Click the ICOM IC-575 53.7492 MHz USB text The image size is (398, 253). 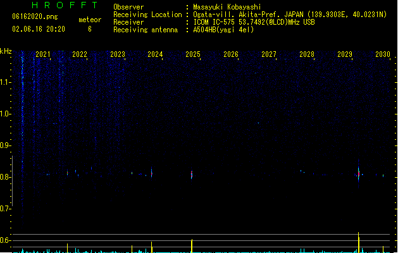tap(254, 22)
